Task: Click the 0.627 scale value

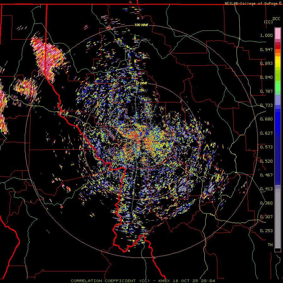Action: [x=266, y=133]
